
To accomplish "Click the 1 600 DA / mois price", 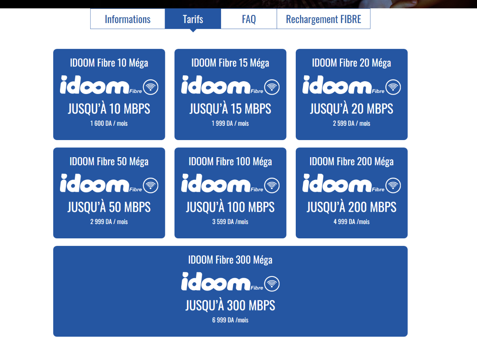I will pos(109,123).
